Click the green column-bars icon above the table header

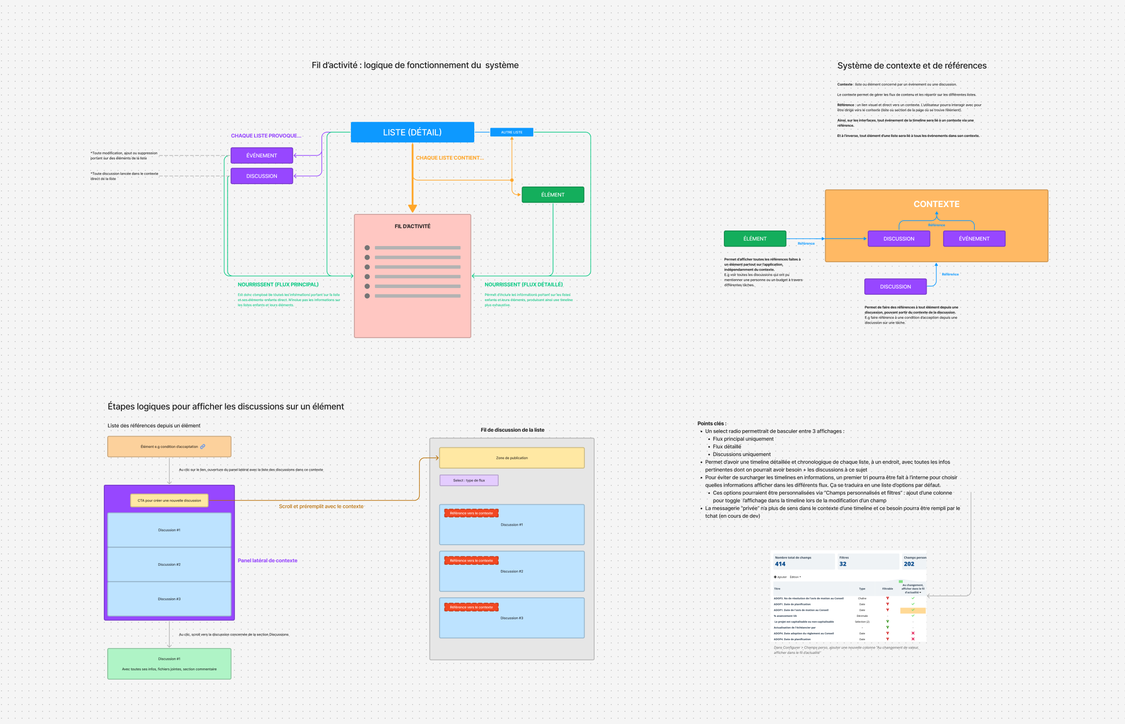click(901, 581)
